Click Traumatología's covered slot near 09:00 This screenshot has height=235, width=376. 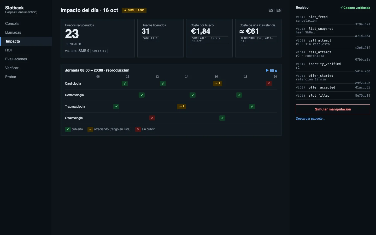[x=116, y=107]
